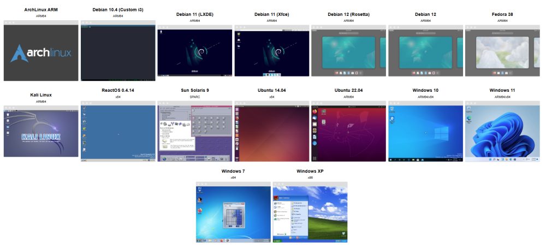
Task: Open the Home folder icon on Ubuntu 22.04 desktop
Action: pos(324,111)
